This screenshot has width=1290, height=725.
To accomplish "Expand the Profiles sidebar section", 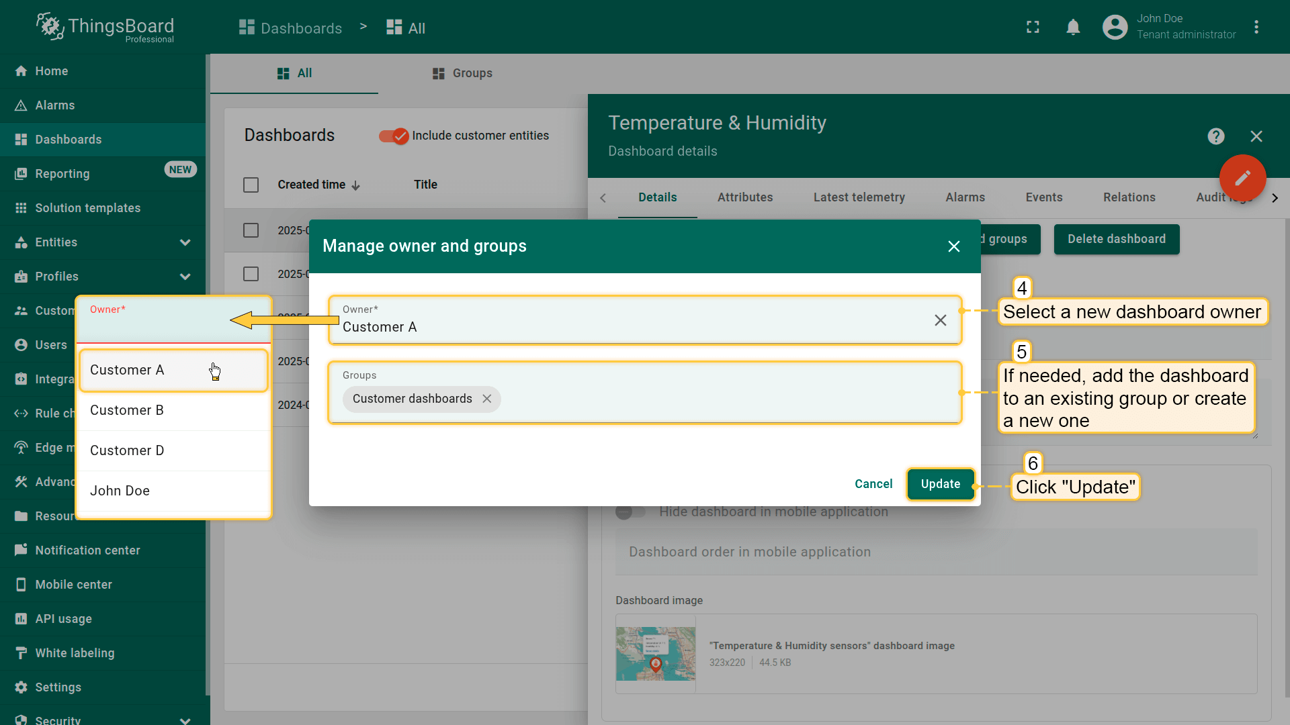I will point(185,277).
